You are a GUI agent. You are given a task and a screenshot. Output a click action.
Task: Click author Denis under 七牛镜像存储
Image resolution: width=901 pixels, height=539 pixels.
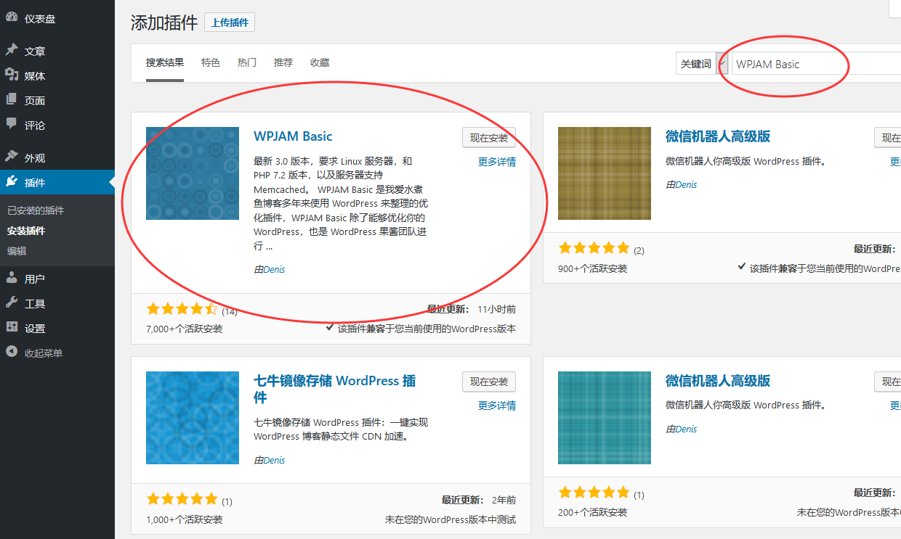274,460
